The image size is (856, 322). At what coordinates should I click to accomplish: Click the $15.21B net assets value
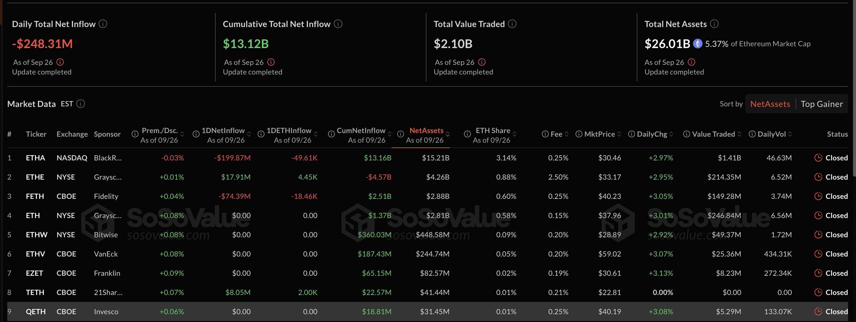[x=436, y=158]
